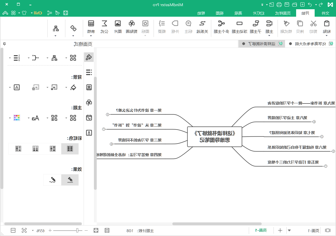Image resolution: width=336 pixels, height=236 pixels.
Task: Select the third rainbow color mode option
Action: [35, 149]
